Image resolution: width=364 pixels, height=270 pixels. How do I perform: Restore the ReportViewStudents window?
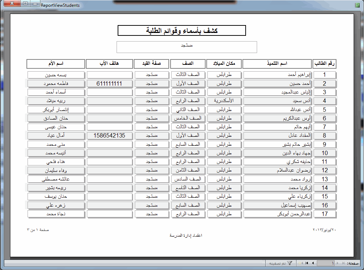[x=25, y=3]
